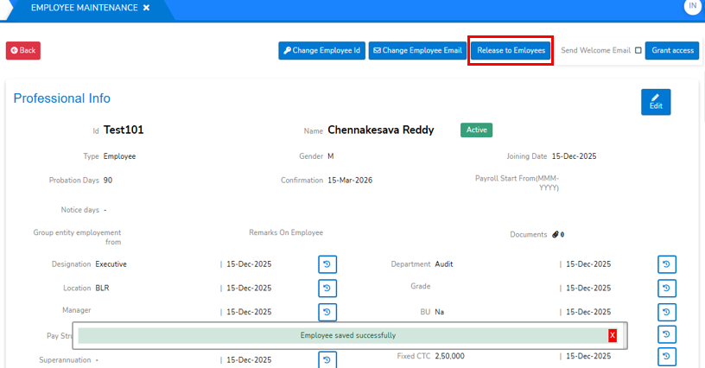Open Location history icon
The width and height of the screenshot is (705, 368).
pyautogui.click(x=327, y=289)
